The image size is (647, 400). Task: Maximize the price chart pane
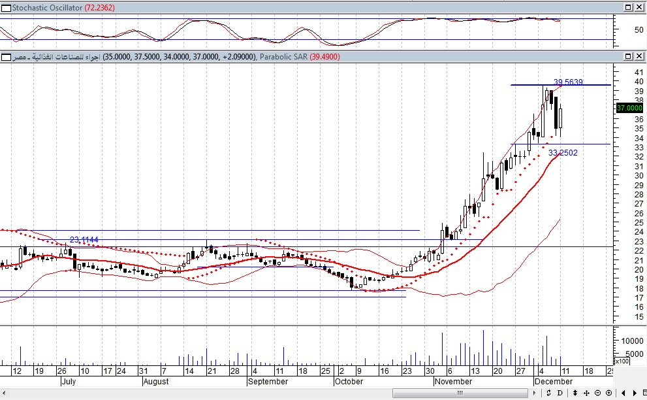pos(627,57)
